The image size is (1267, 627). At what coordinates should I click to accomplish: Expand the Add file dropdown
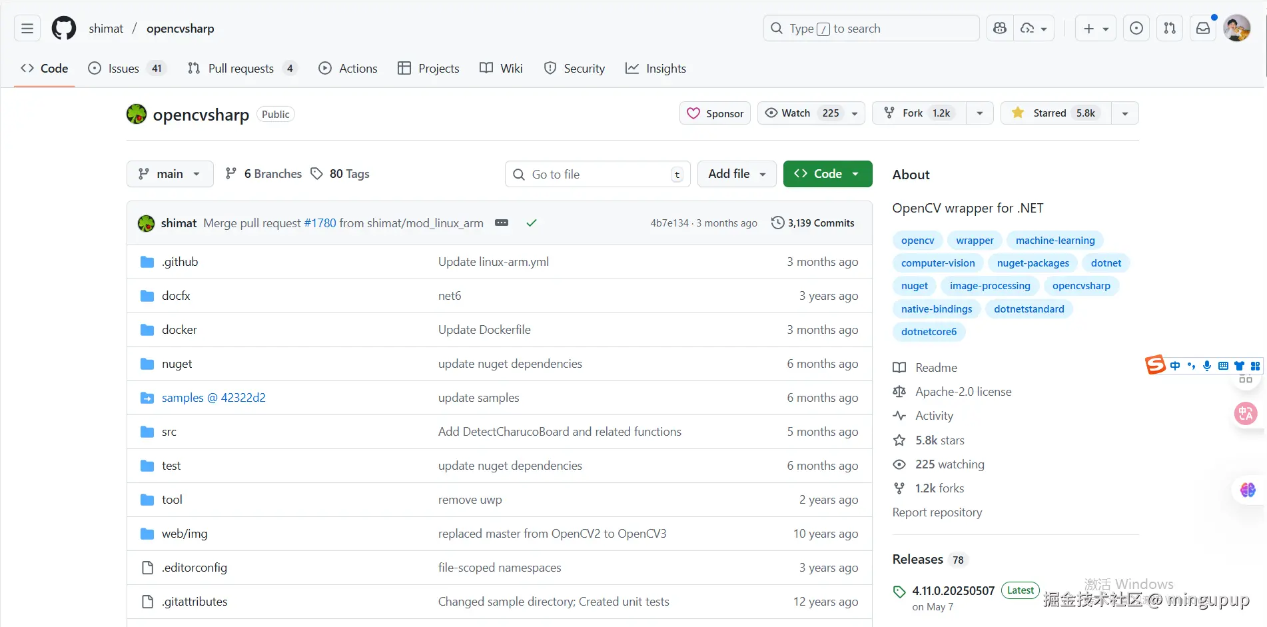tap(737, 174)
